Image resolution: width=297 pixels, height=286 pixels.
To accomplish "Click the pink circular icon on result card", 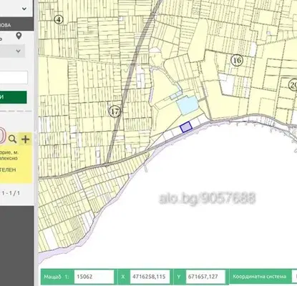I will (x=3, y=136).
